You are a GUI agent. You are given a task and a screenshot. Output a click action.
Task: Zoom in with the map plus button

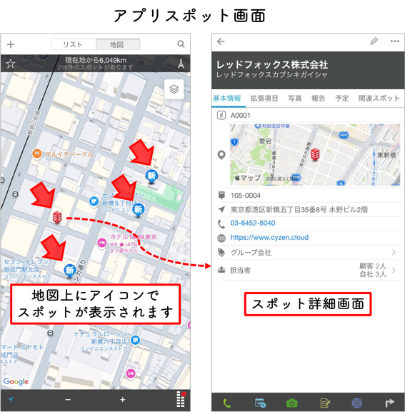(122, 400)
